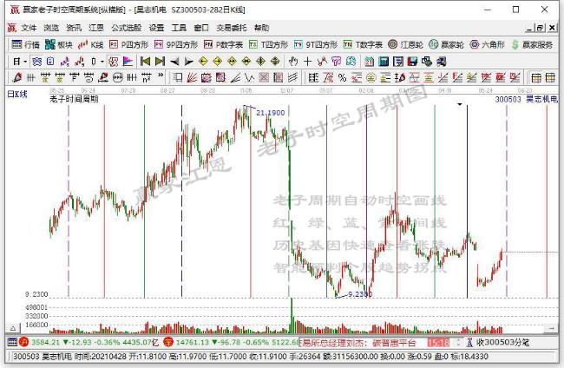Open the 公式选股 menu
564x368 pixels.
tap(127, 28)
